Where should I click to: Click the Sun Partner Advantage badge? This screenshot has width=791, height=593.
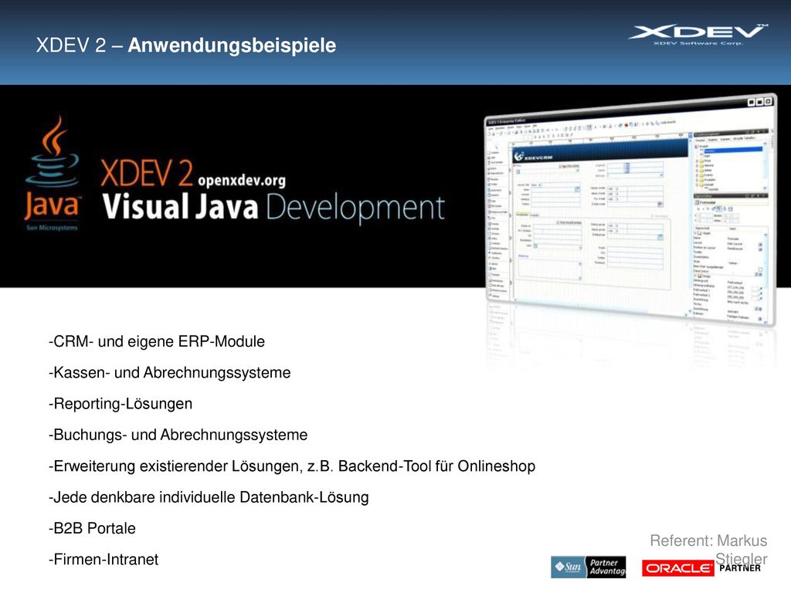coord(588,567)
